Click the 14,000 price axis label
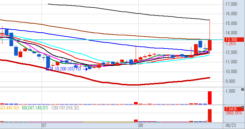Image resolution: width=245 pixels, height=129 pixels. tap(231, 33)
